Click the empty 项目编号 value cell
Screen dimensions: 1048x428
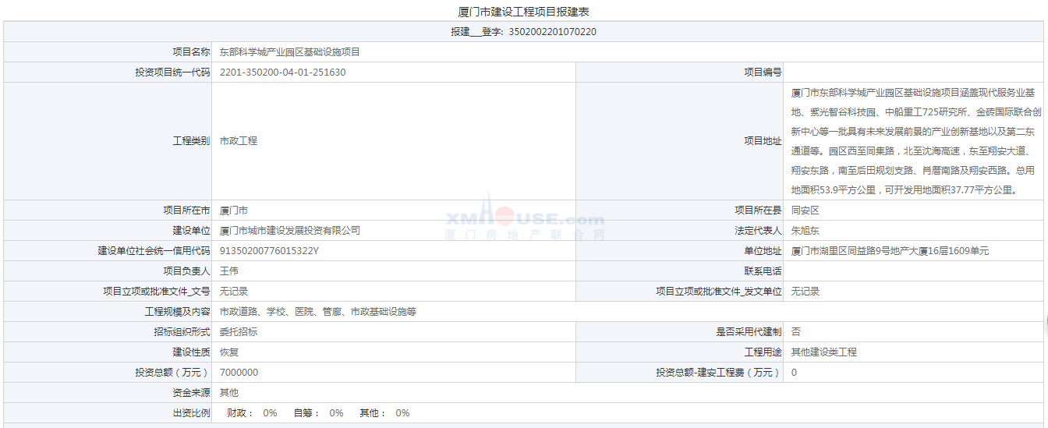click(x=914, y=73)
